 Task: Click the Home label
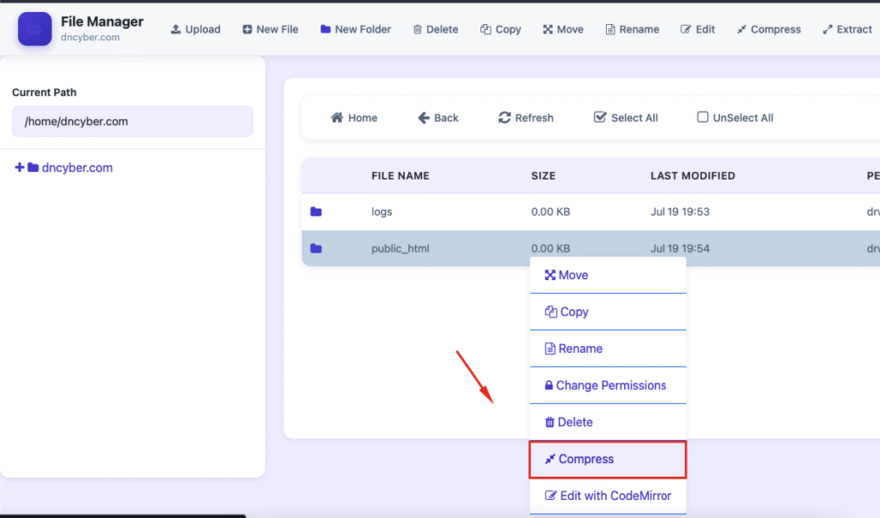click(363, 118)
